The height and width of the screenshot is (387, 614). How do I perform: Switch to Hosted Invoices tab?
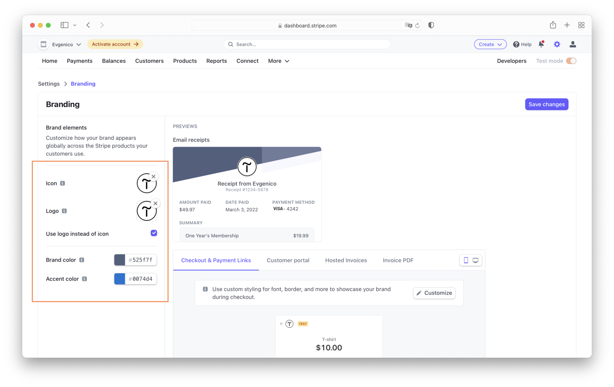(x=346, y=260)
